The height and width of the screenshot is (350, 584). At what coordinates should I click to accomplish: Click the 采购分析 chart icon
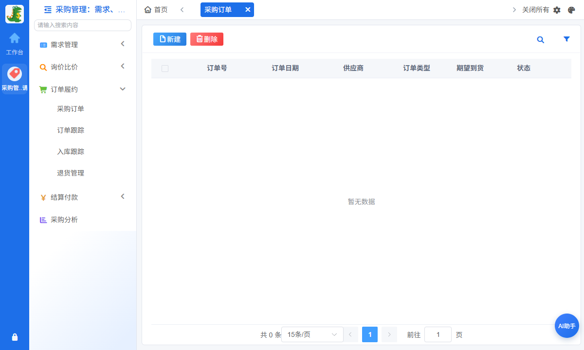coord(43,220)
